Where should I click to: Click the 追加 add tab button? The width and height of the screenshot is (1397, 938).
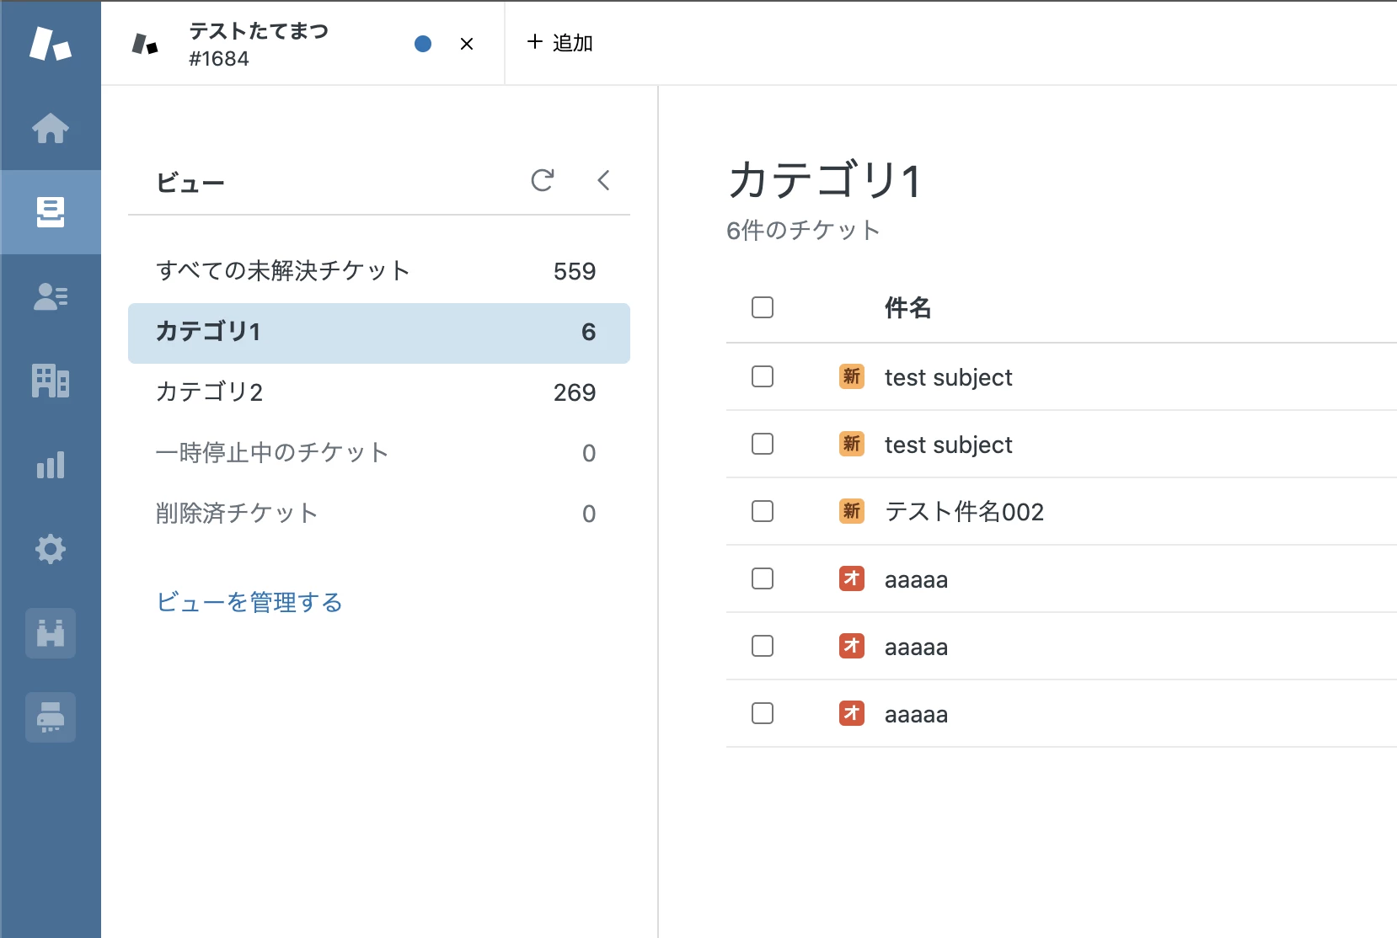point(559,43)
